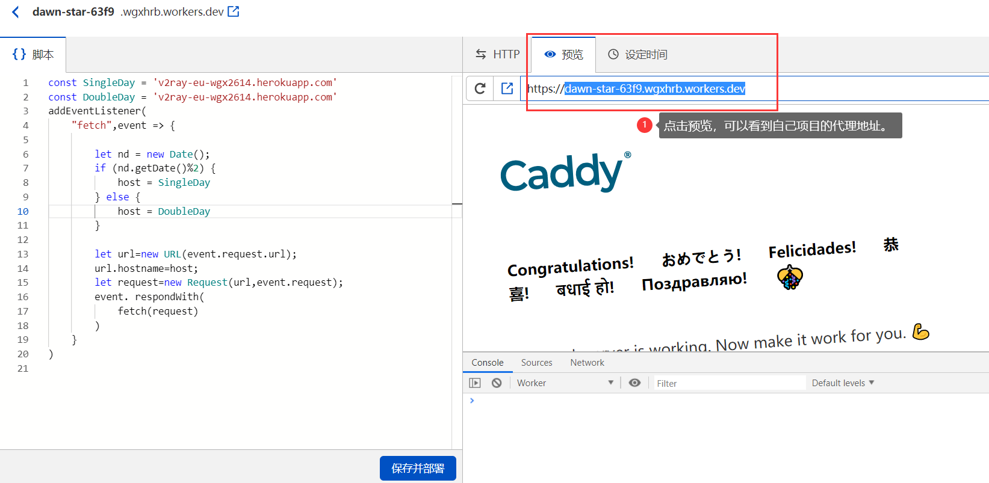Open the external link icon beside workers.dev
The width and height of the screenshot is (989, 483).
pyautogui.click(x=234, y=11)
